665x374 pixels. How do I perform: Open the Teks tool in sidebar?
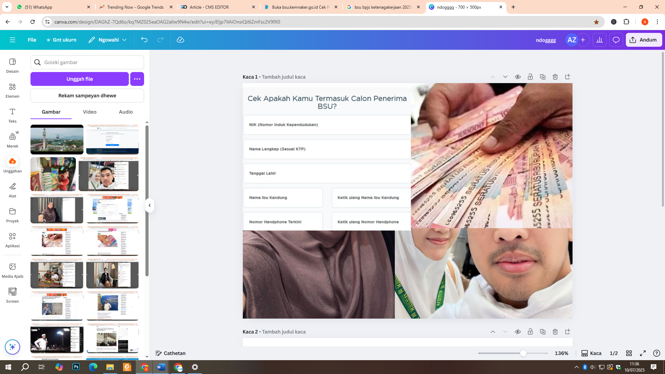(x=12, y=115)
